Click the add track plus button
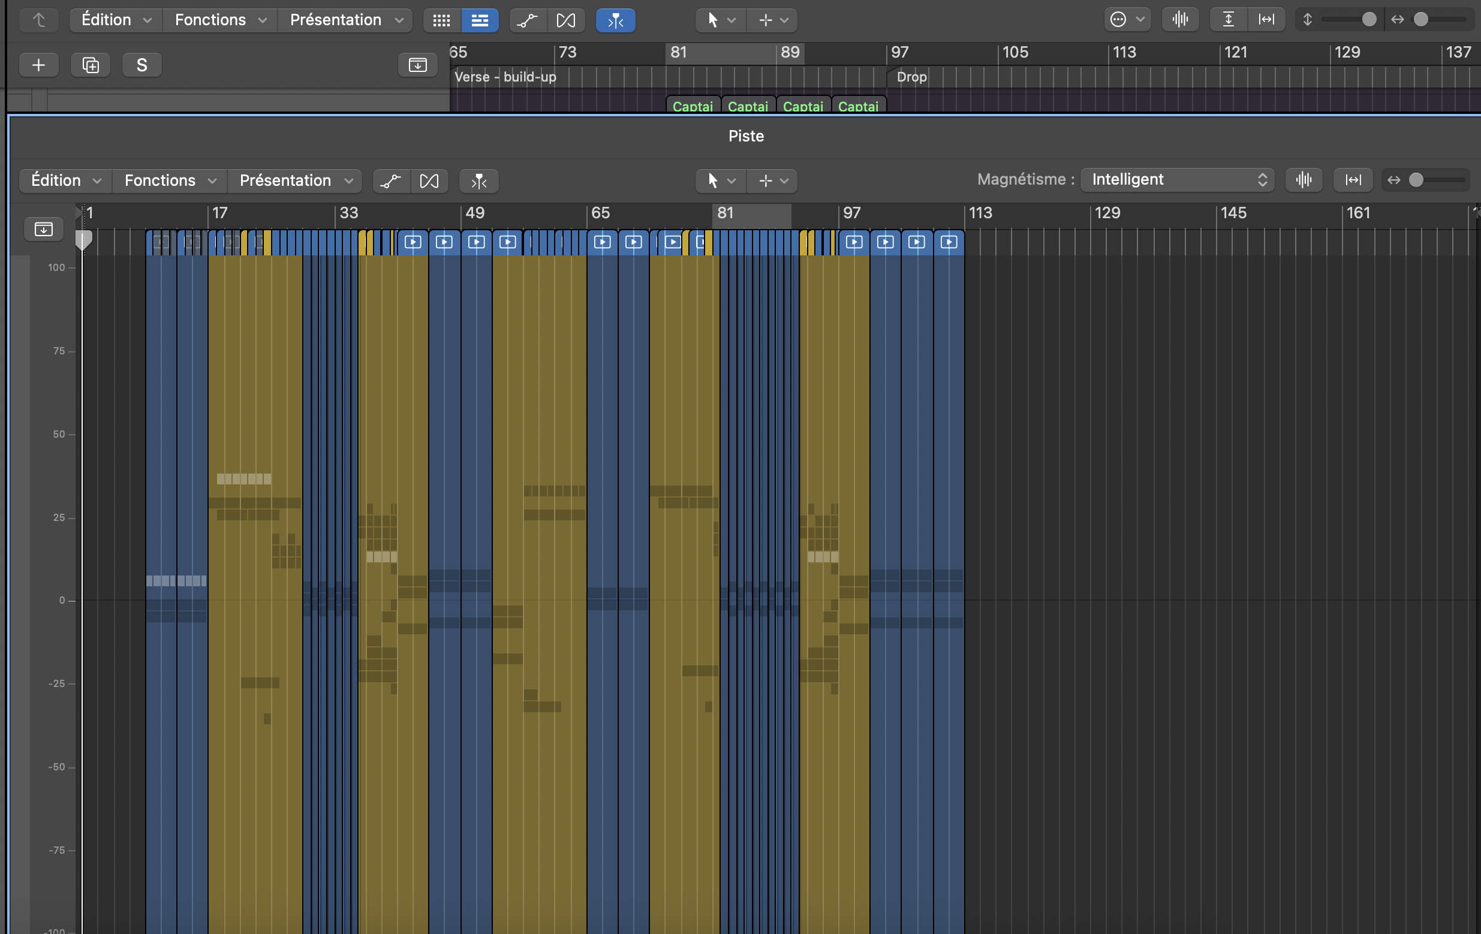1481x934 pixels. [38, 65]
